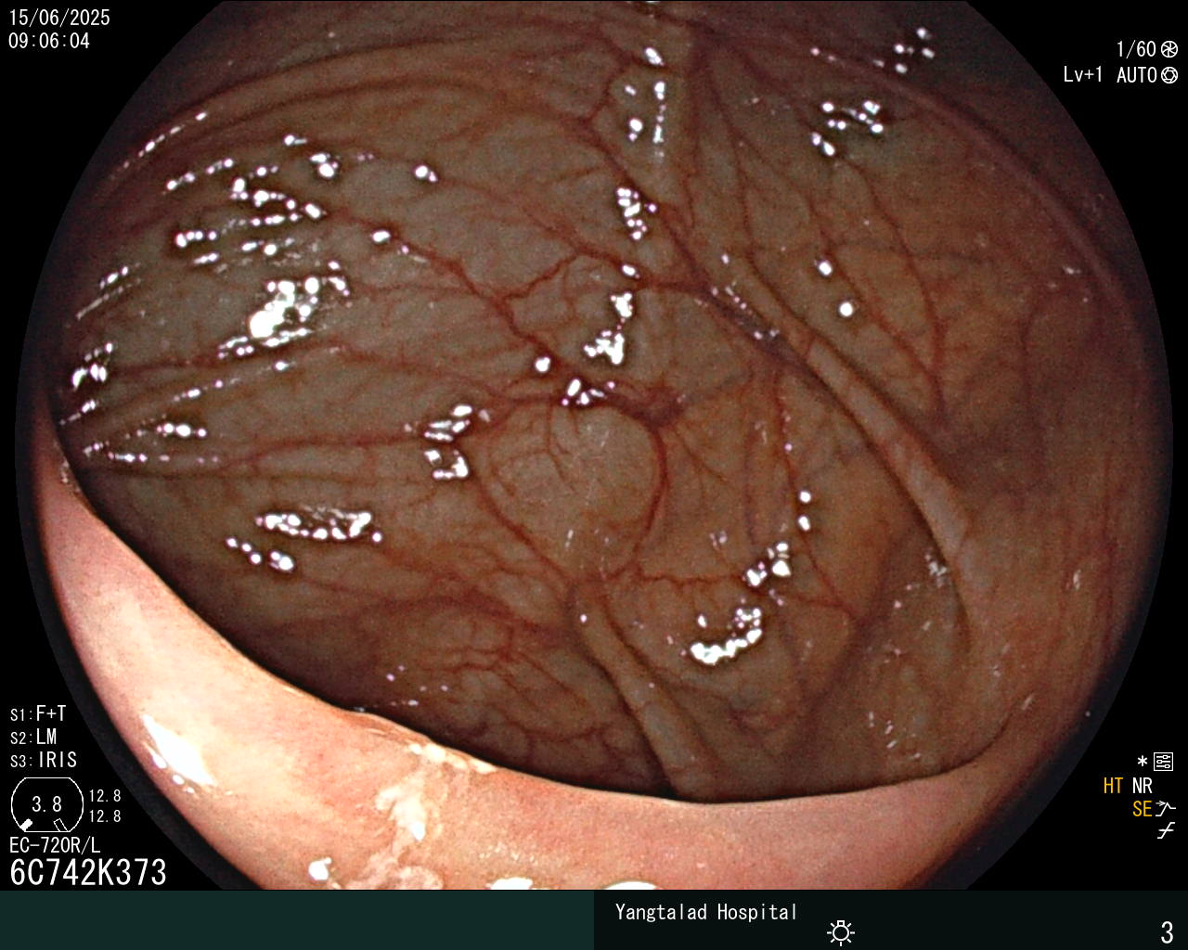Click the 1/60 shutter speed value
Image resolution: width=1188 pixels, height=950 pixels.
coord(1136,49)
